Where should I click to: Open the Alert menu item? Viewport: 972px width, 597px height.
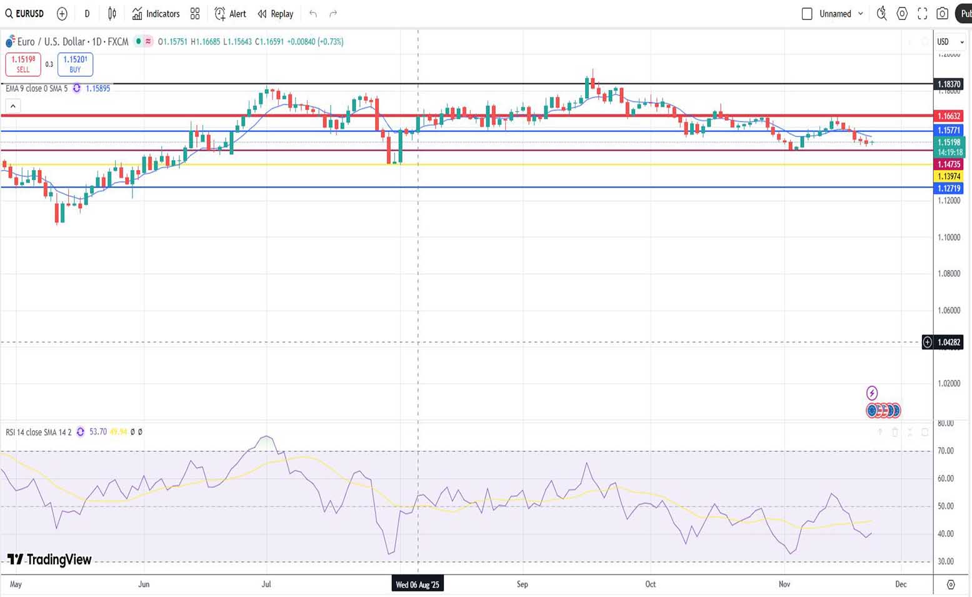[x=230, y=14]
